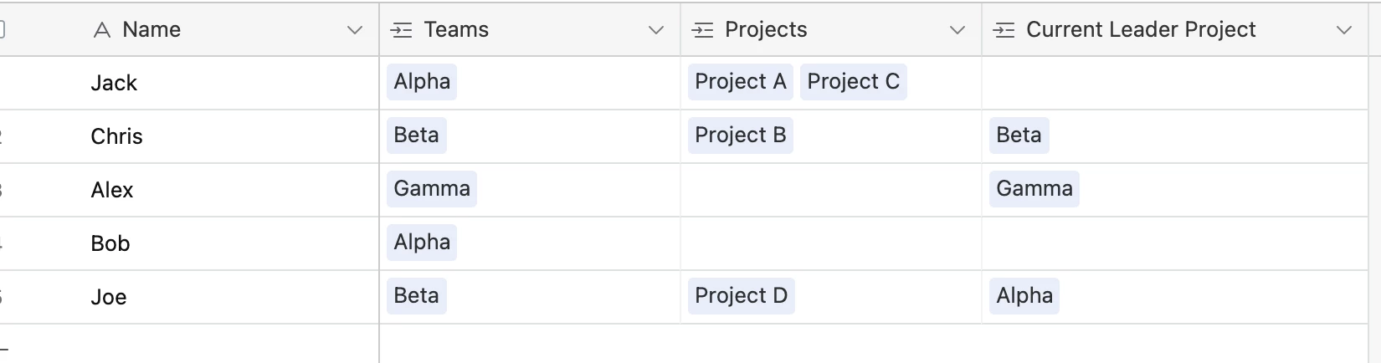Open the Name column dropdown arrow
This screenshot has width=1381, height=363.
(355, 30)
